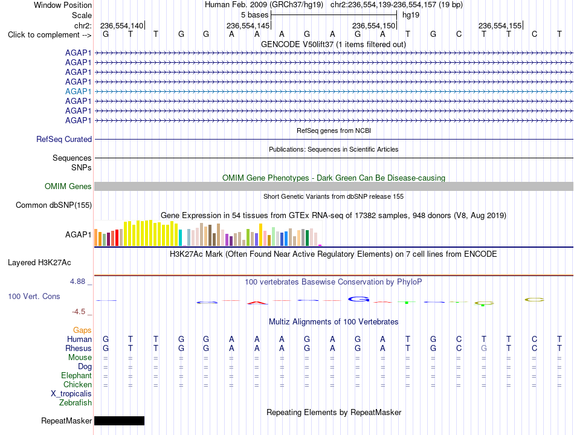The image size is (574, 435).
Task: Click the large blue G in PhyloP logo
Action: (358, 299)
